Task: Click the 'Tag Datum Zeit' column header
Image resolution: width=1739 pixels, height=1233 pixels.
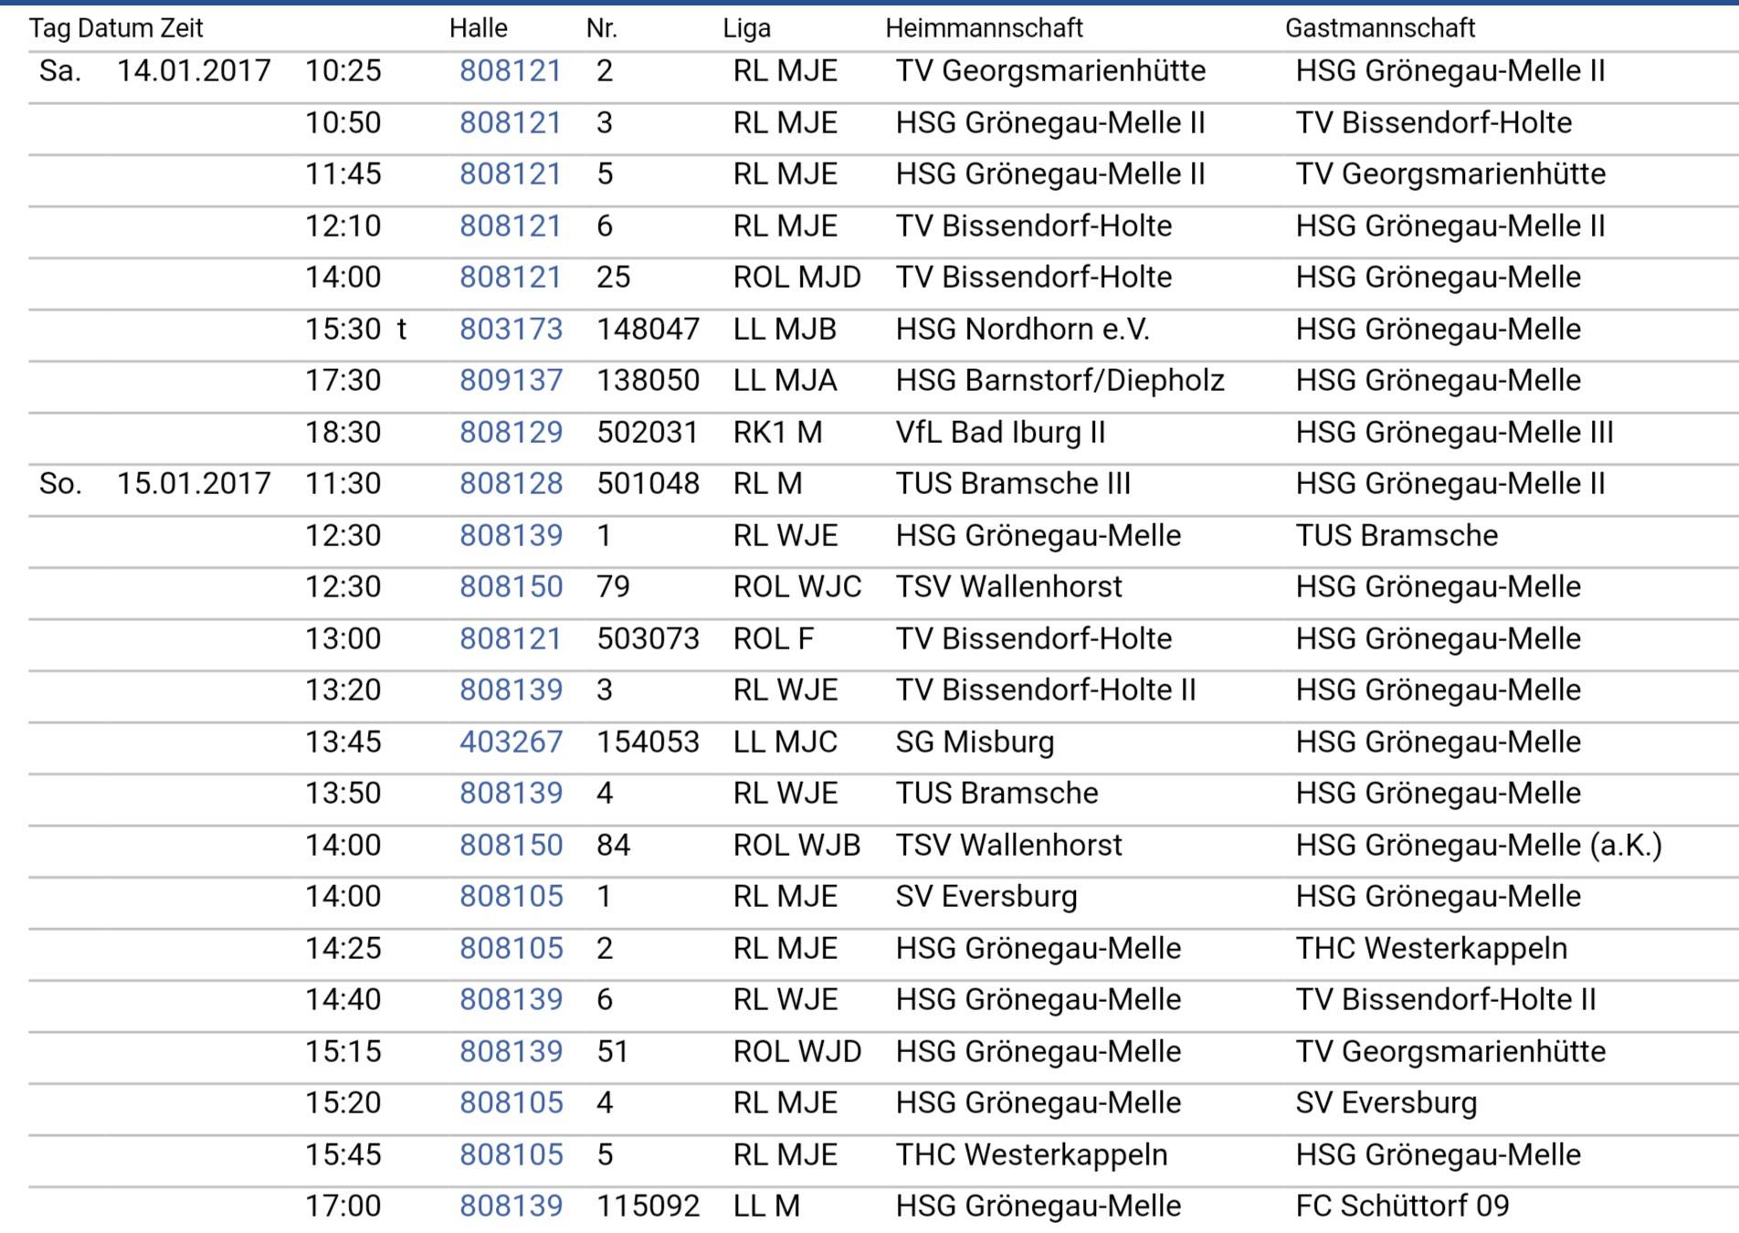Action: click(116, 28)
